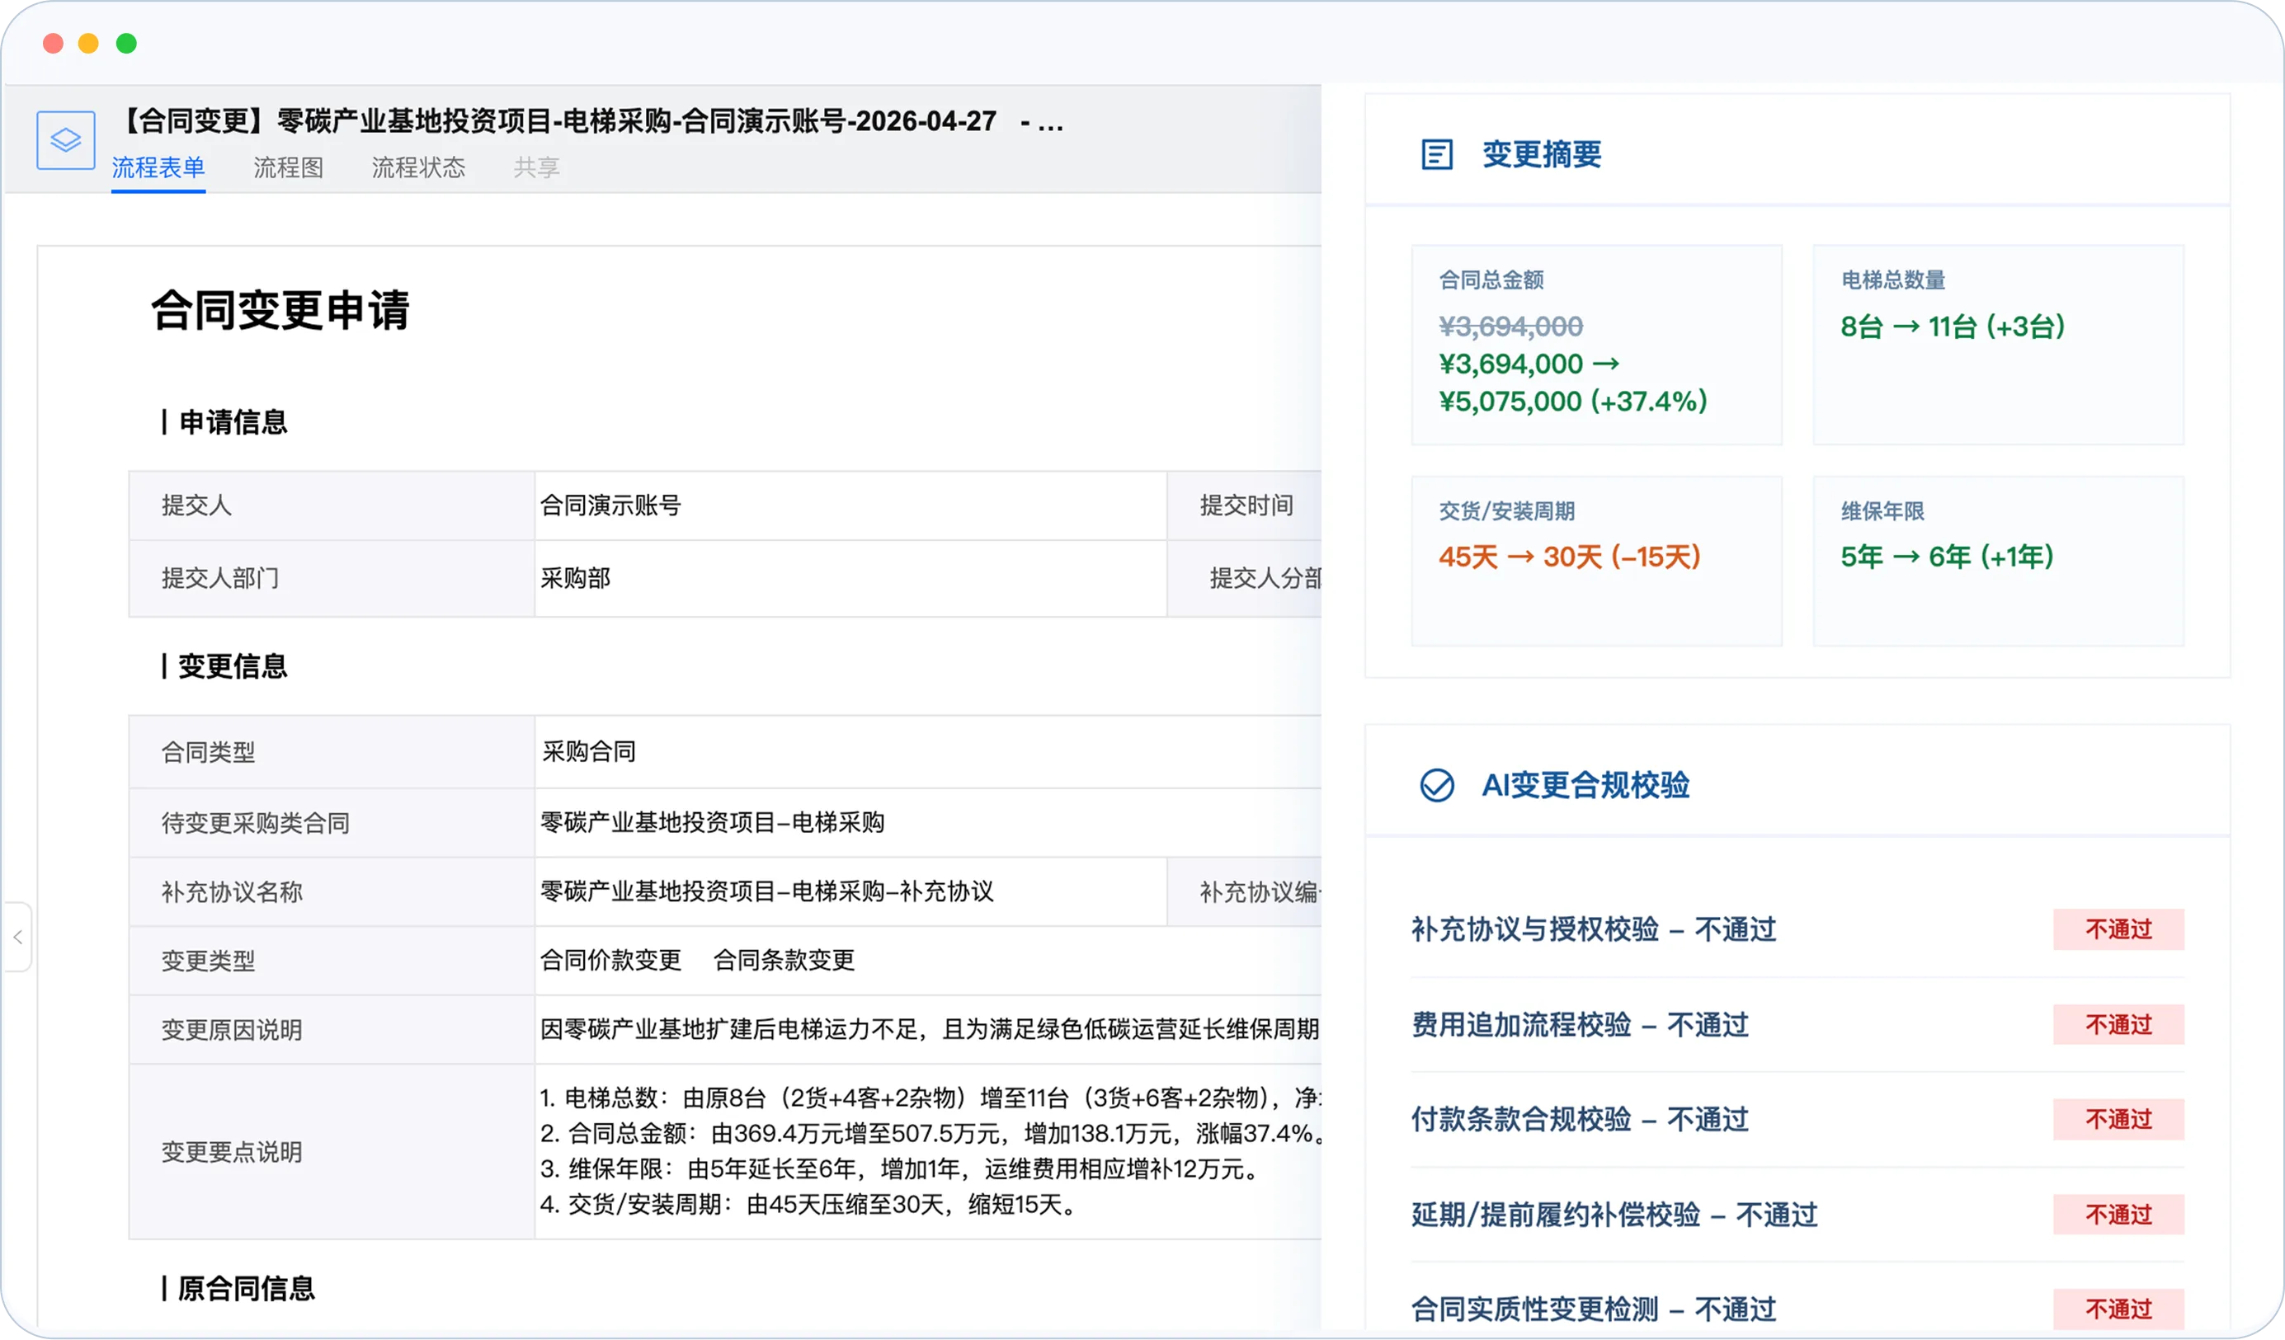This screenshot has height=1340, width=2285.
Task: Click the 维保年限 summary card
Action: pos(1999,560)
